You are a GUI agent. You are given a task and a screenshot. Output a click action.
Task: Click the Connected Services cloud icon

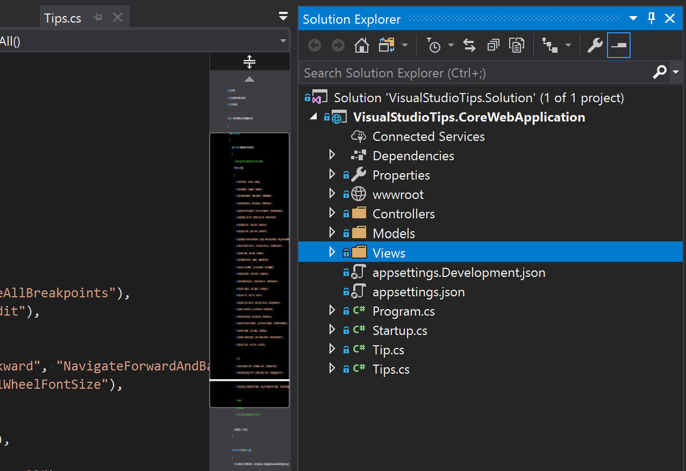tap(359, 136)
